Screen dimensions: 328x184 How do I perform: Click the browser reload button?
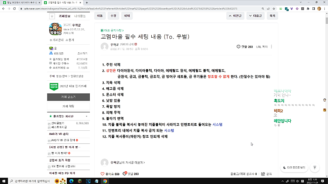click(14, 9)
